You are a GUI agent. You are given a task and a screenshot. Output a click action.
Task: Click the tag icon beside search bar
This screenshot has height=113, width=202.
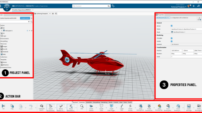113,6
